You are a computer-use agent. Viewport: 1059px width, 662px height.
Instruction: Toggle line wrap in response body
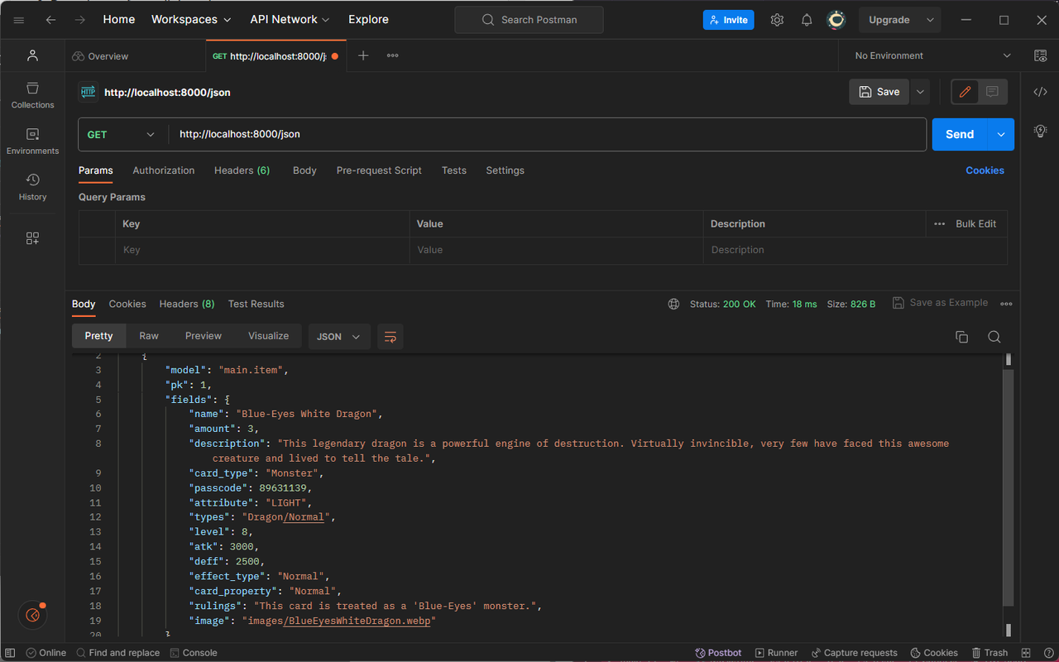(391, 337)
